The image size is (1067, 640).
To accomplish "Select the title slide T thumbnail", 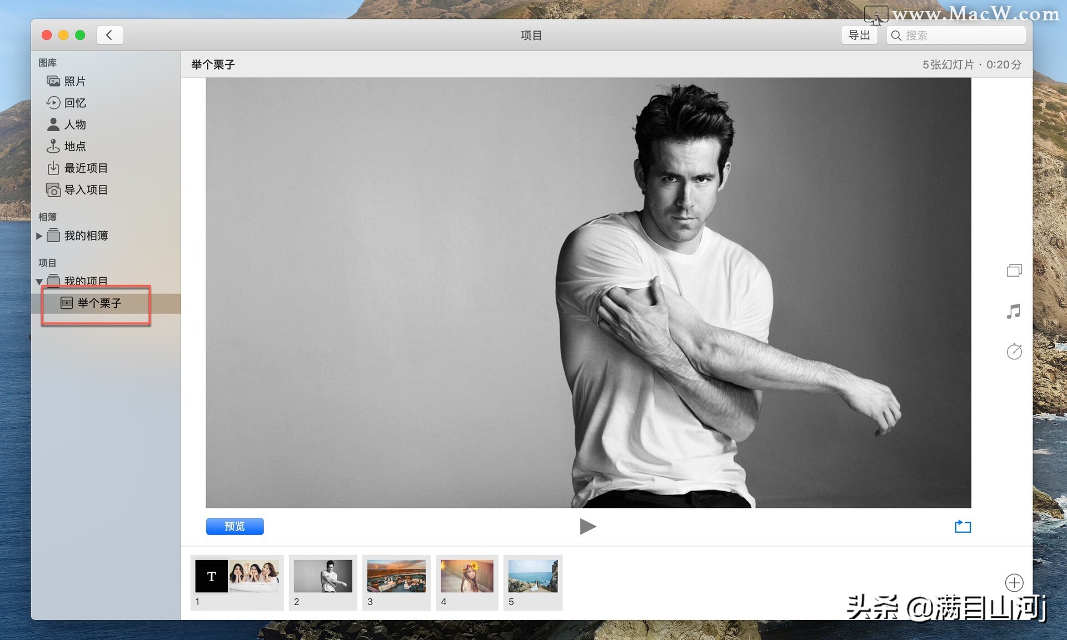I will tap(211, 576).
